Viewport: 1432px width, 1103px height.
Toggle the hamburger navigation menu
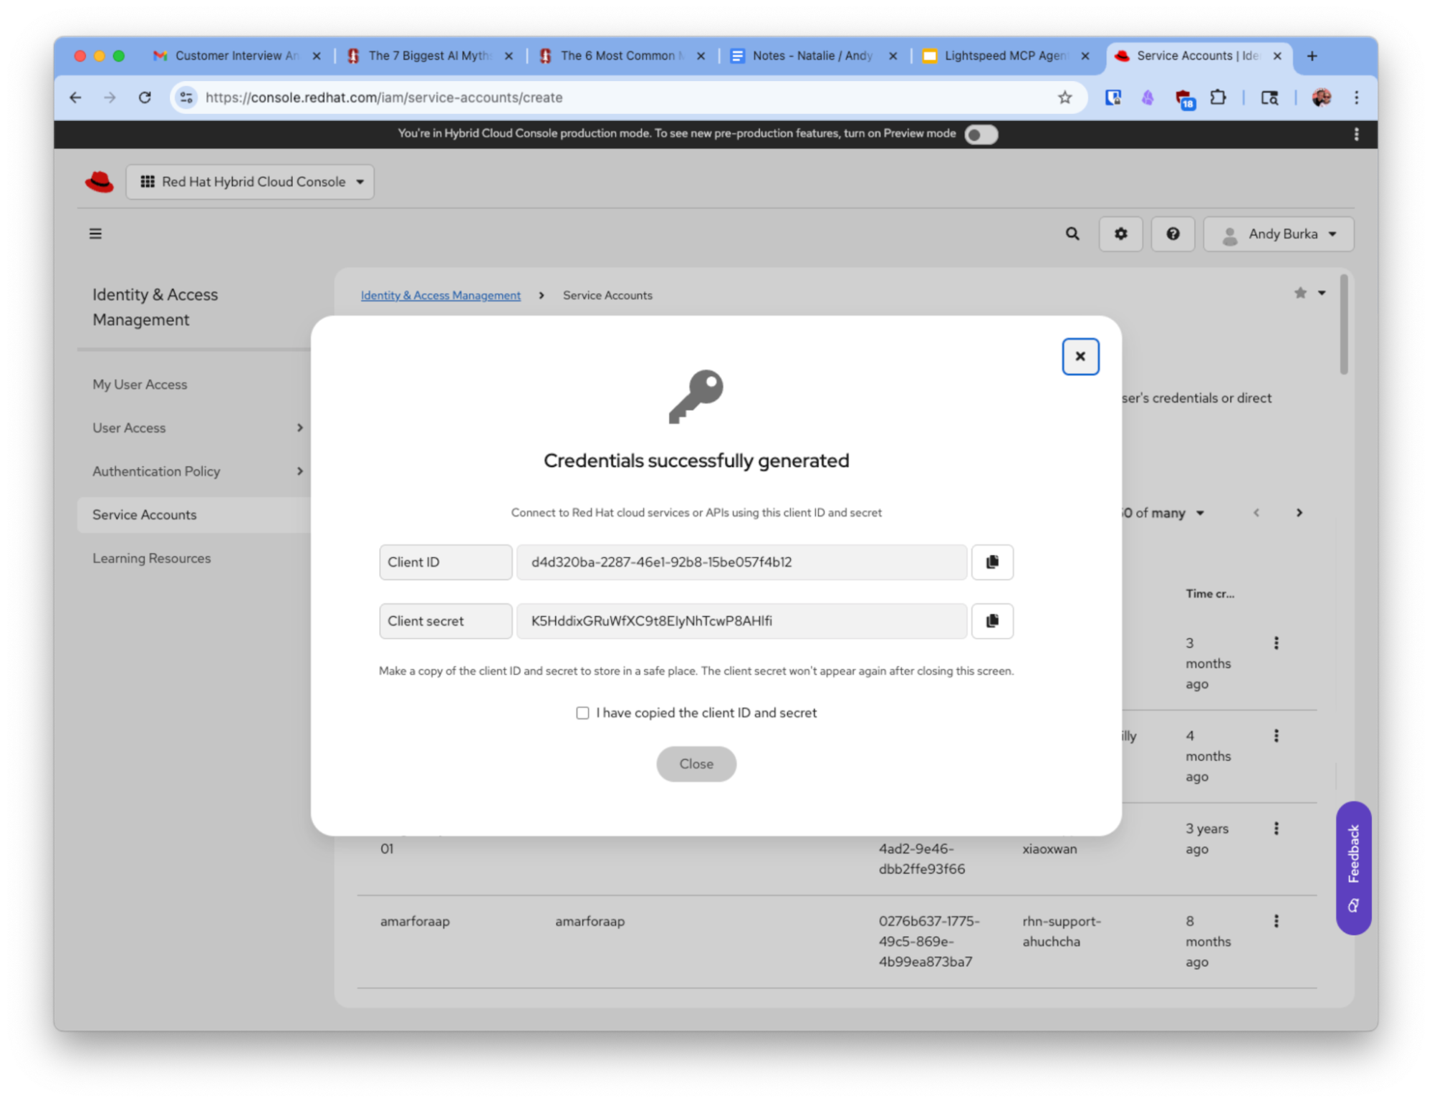[x=95, y=234]
